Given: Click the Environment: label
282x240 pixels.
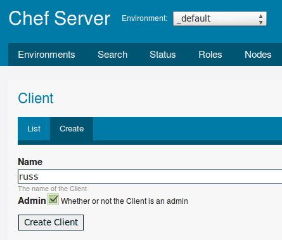Looking at the screenshot, I should (x=145, y=18).
